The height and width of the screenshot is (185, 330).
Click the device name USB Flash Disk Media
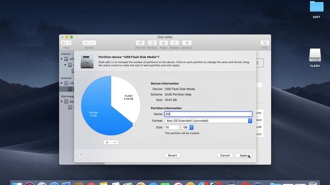(180, 89)
